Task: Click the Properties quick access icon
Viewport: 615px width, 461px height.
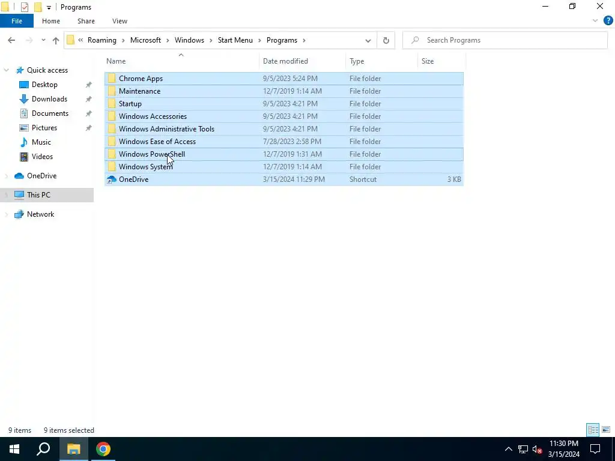Action: (x=24, y=7)
